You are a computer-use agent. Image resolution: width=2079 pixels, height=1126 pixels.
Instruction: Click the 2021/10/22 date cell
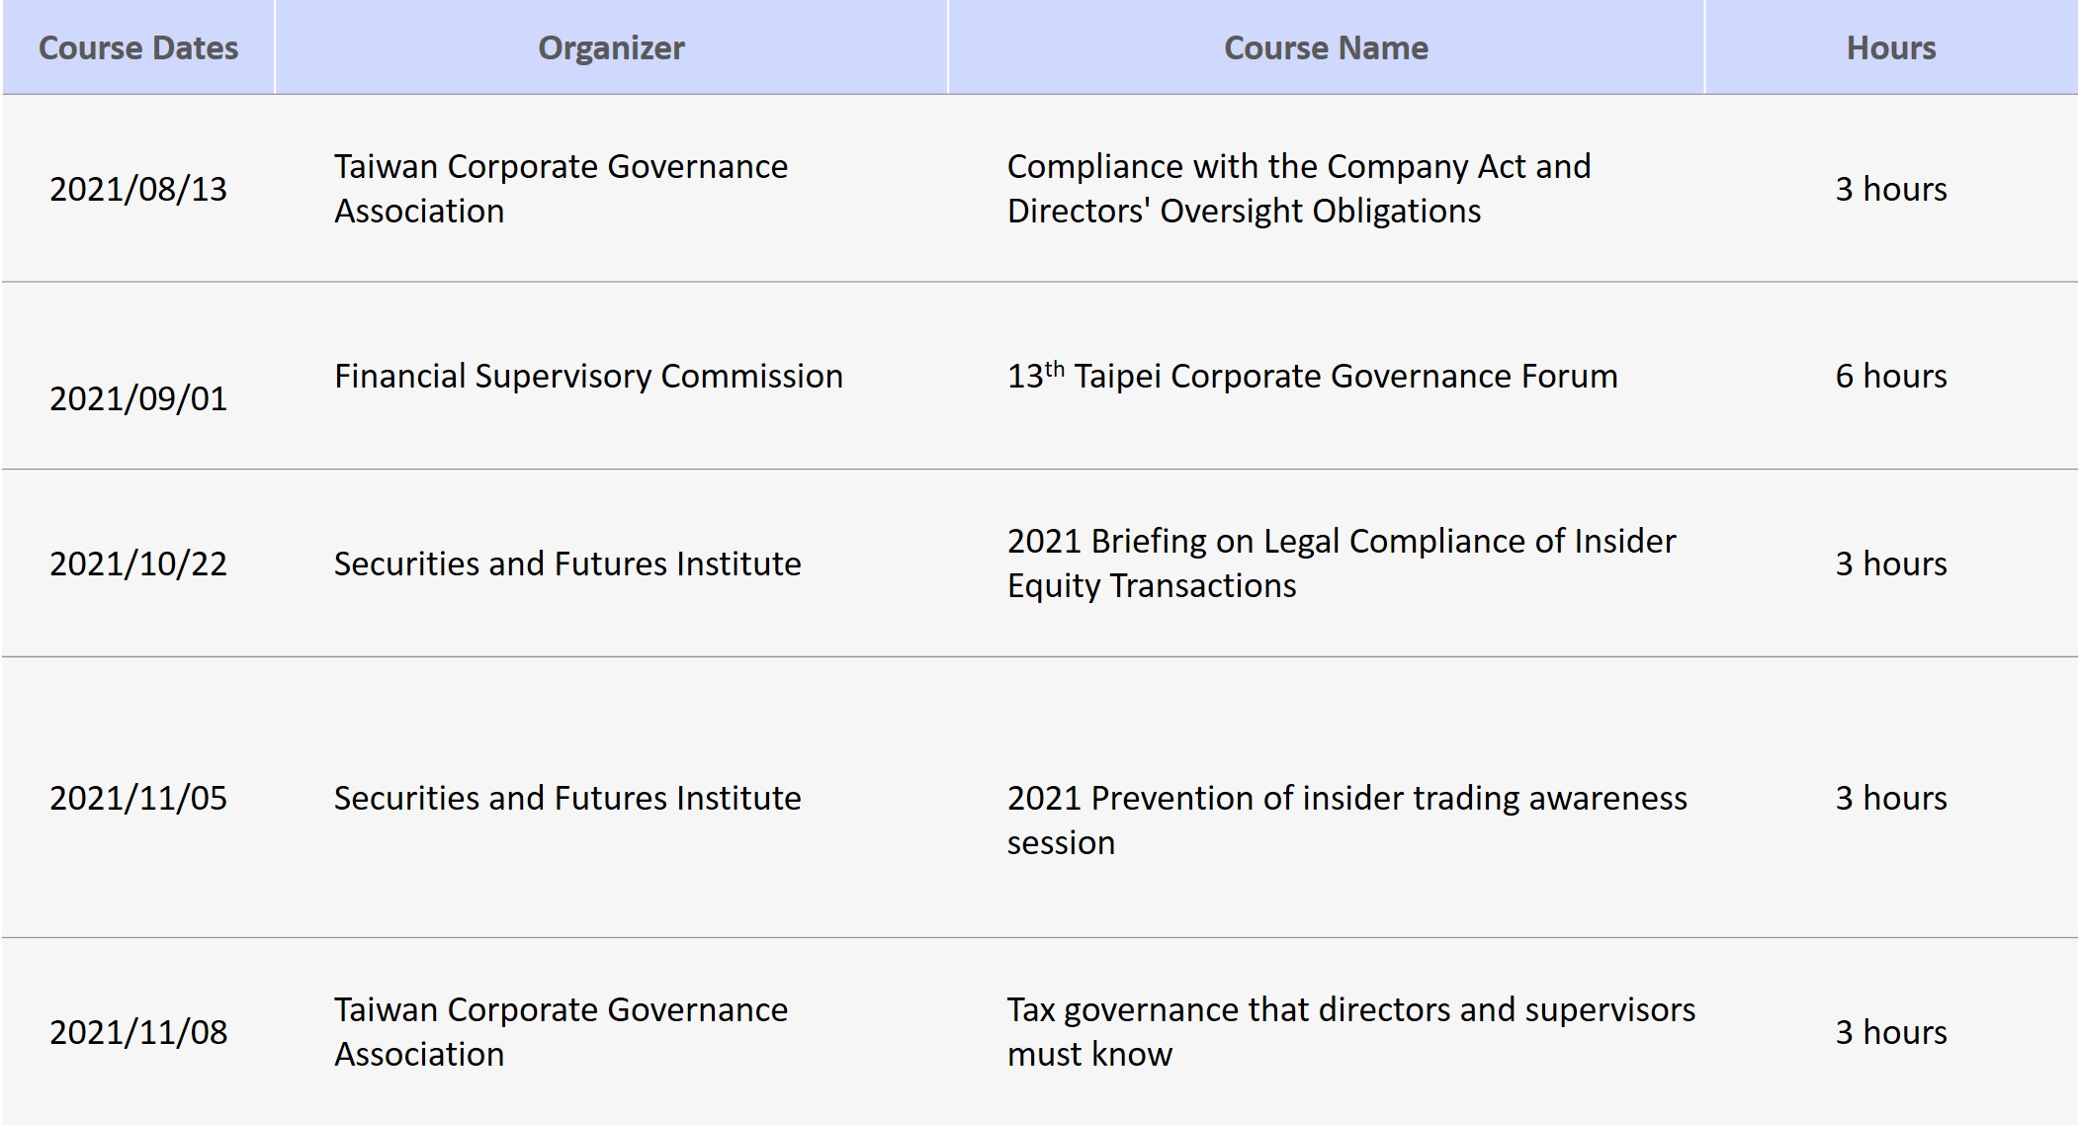coord(138,563)
